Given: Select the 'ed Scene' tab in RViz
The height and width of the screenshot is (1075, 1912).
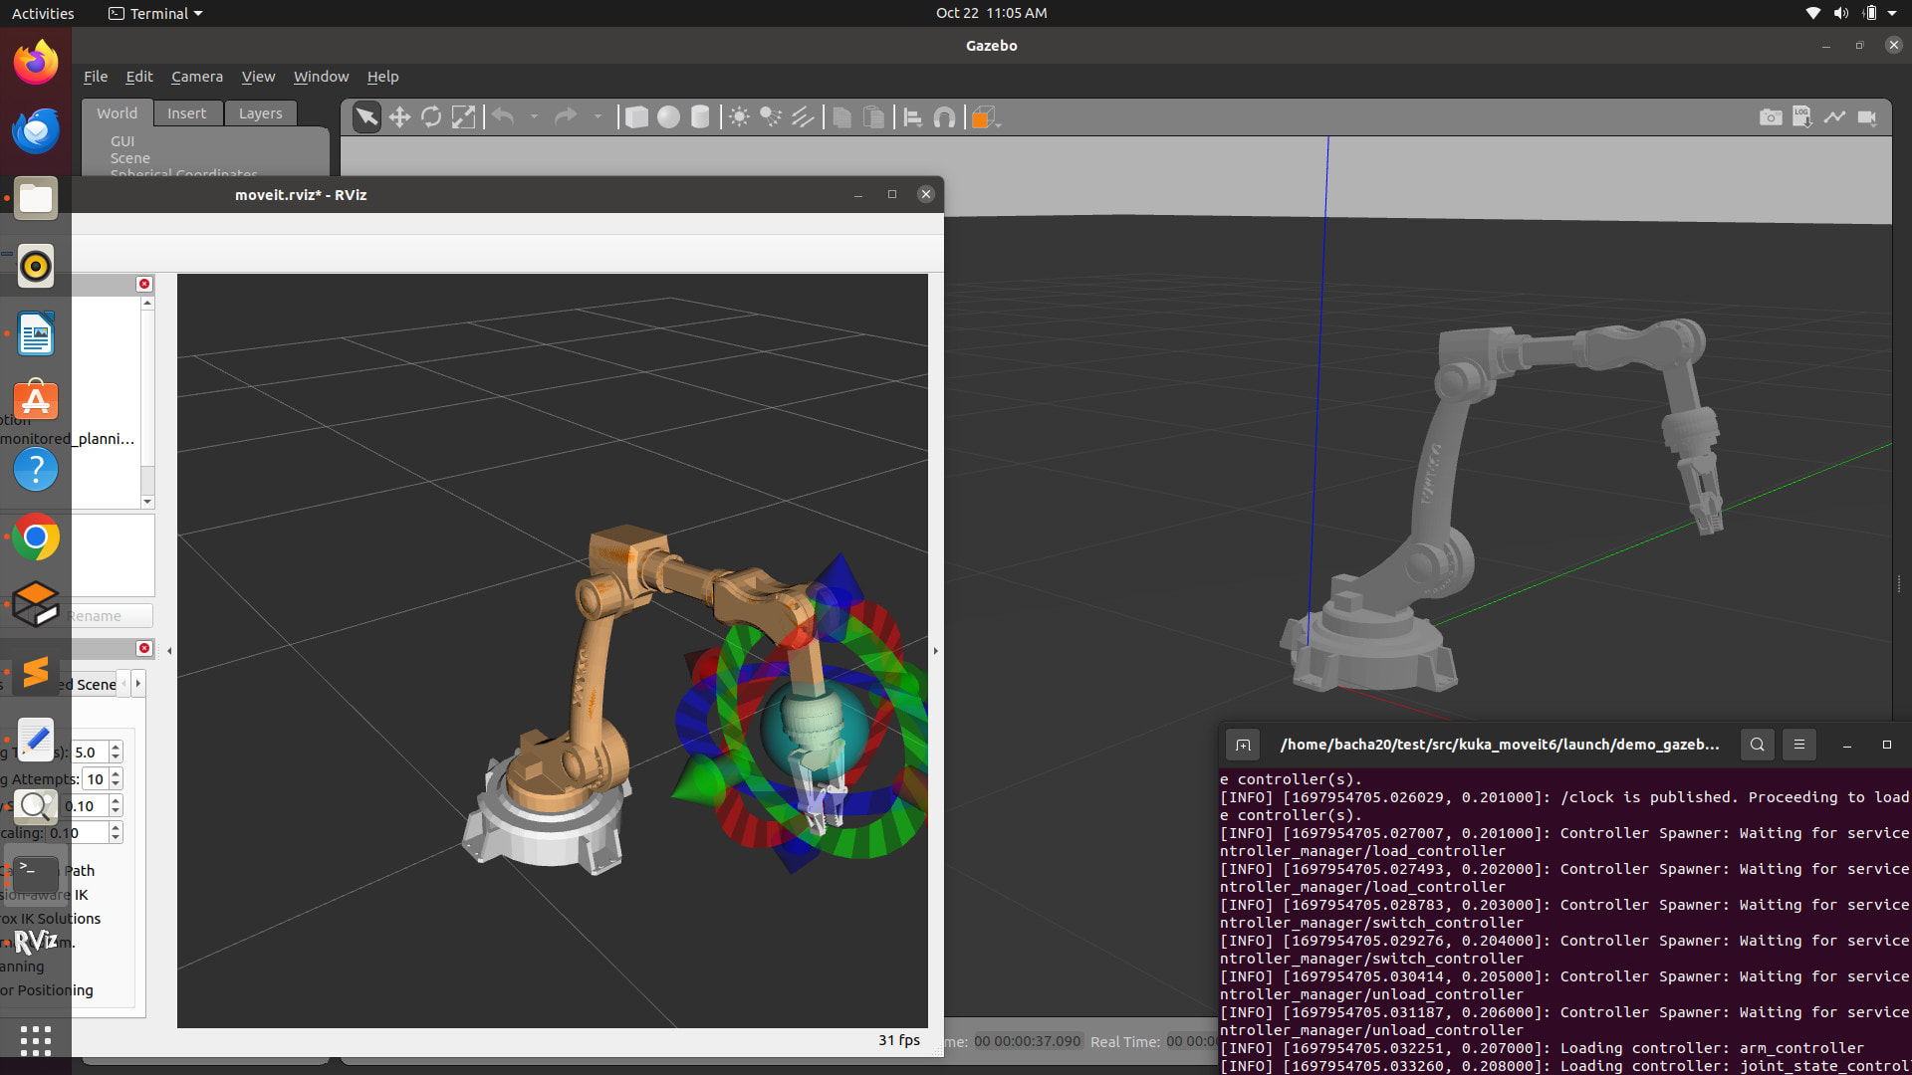Looking at the screenshot, I should tap(88, 684).
